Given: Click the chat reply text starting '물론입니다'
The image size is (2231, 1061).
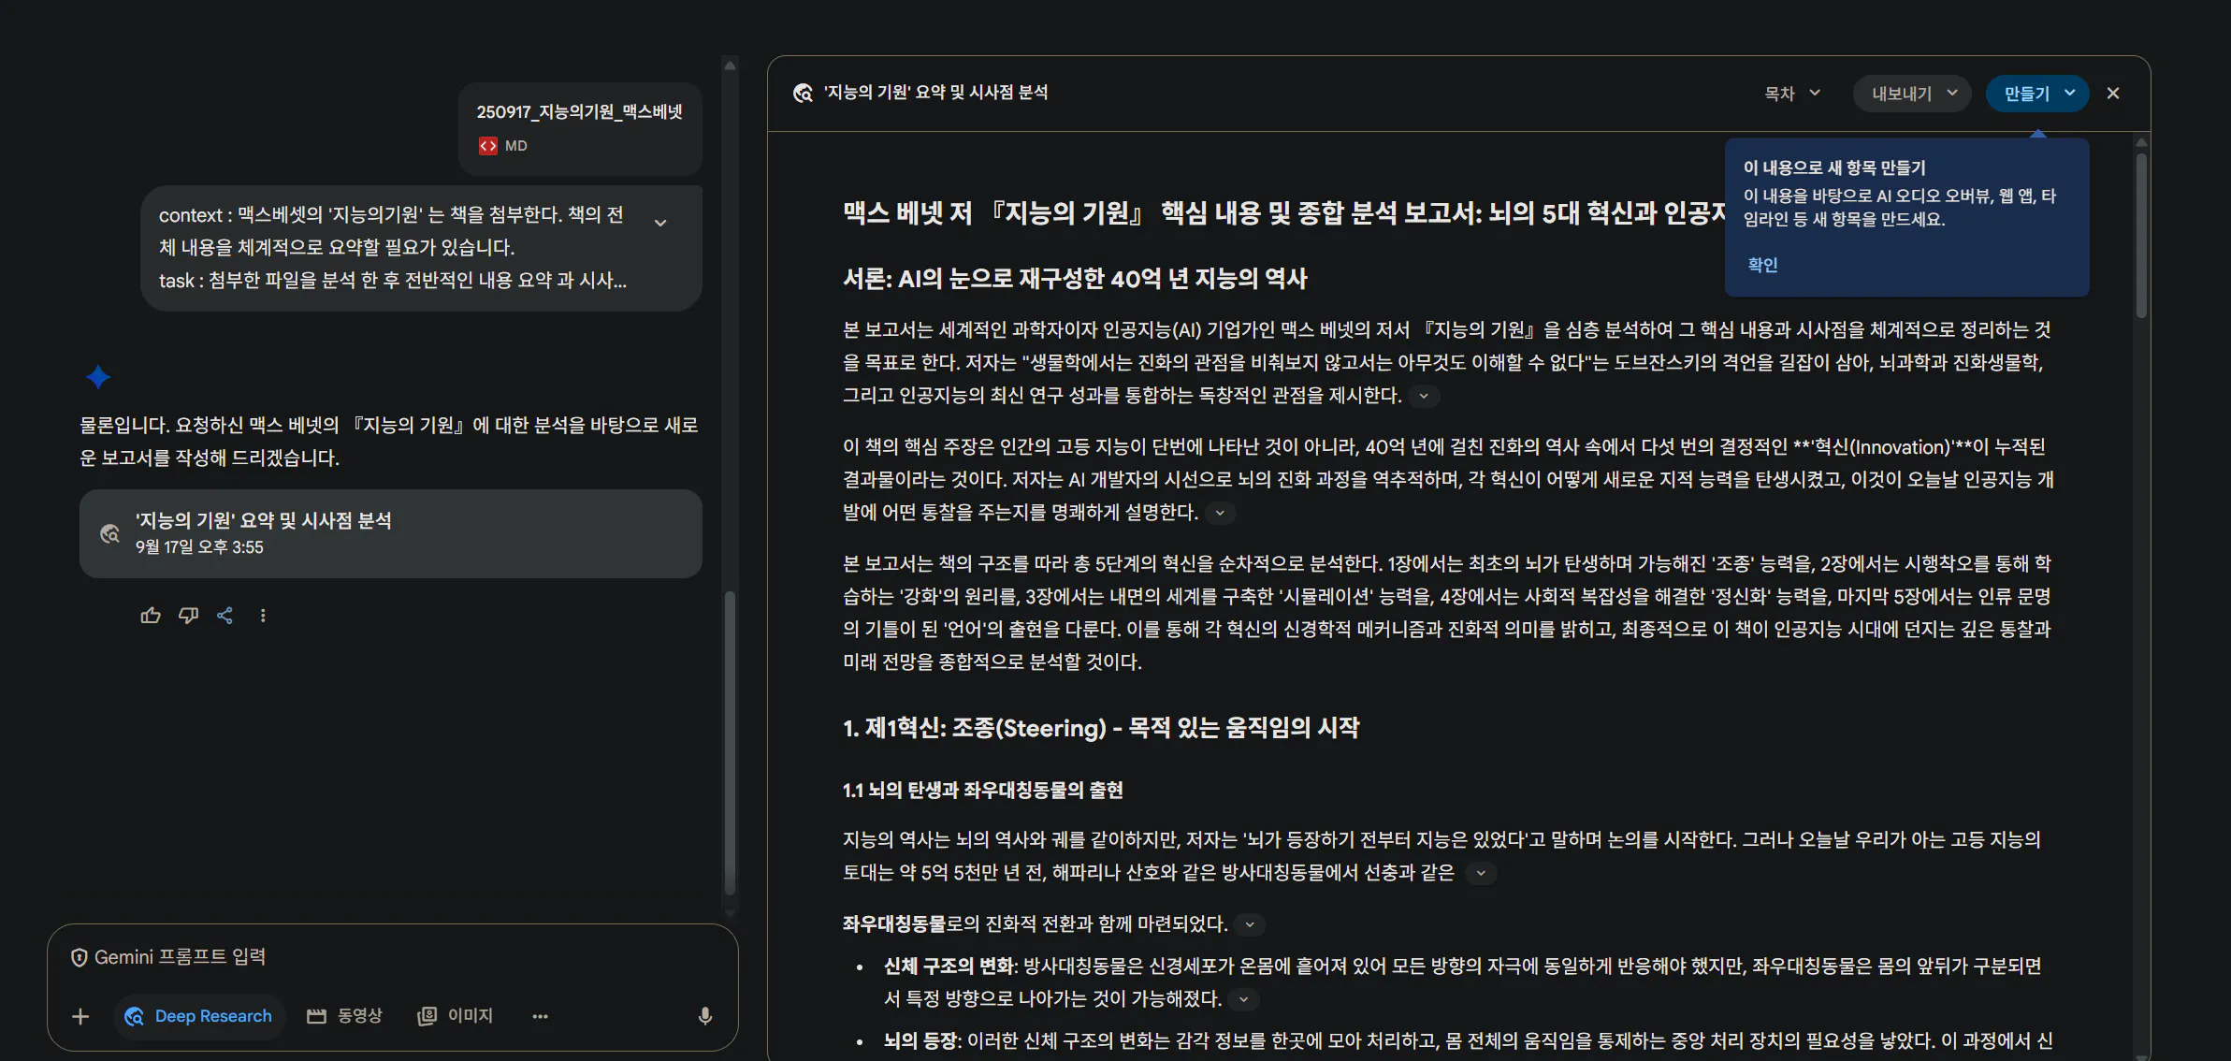Looking at the screenshot, I should pos(389,442).
